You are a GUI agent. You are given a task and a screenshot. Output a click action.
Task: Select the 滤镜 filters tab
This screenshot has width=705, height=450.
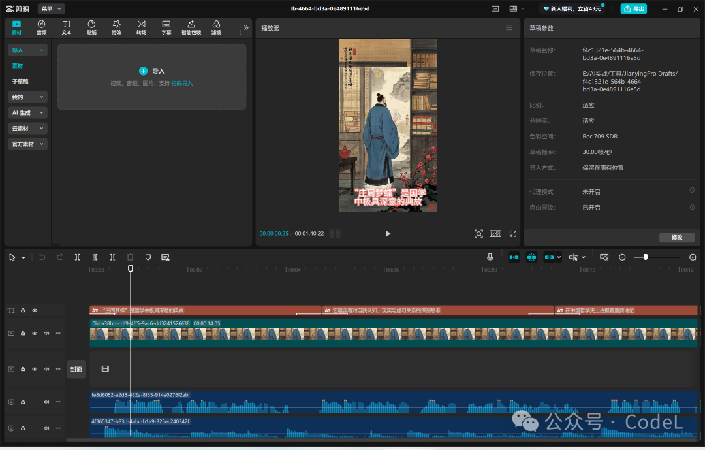[216, 27]
